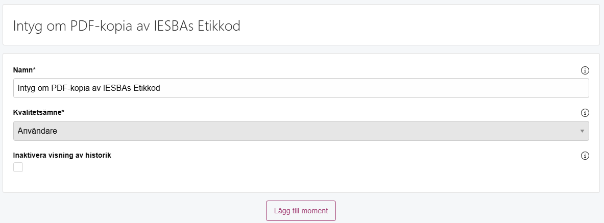
Task: Click the Namn* field label
Action: coord(25,70)
